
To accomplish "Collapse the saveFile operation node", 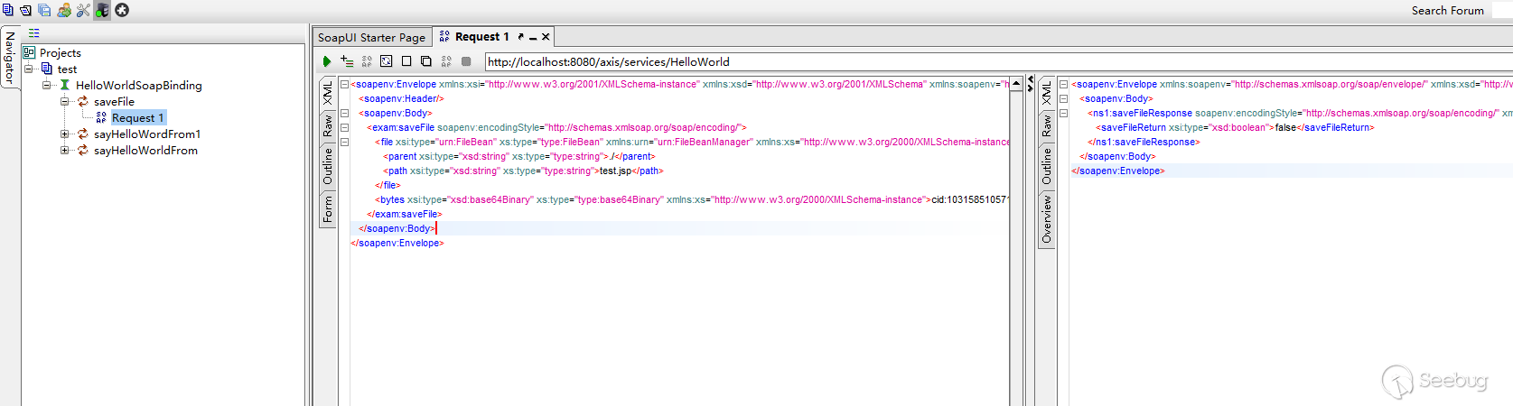I will [x=65, y=101].
